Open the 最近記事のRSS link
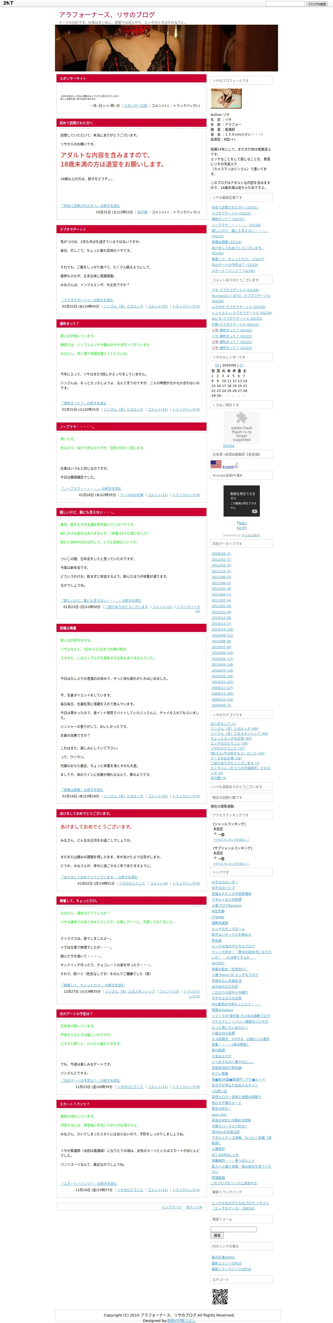This screenshot has height=1323, width=333. [223, 1257]
